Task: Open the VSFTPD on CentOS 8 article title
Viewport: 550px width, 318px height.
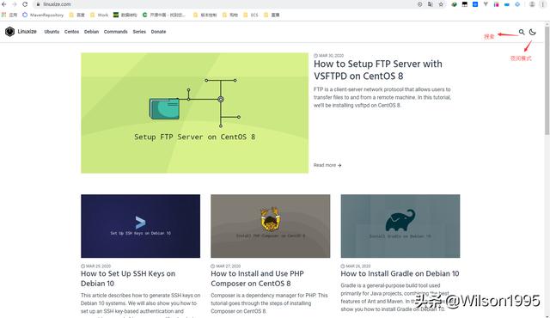Action: pos(378,70)
